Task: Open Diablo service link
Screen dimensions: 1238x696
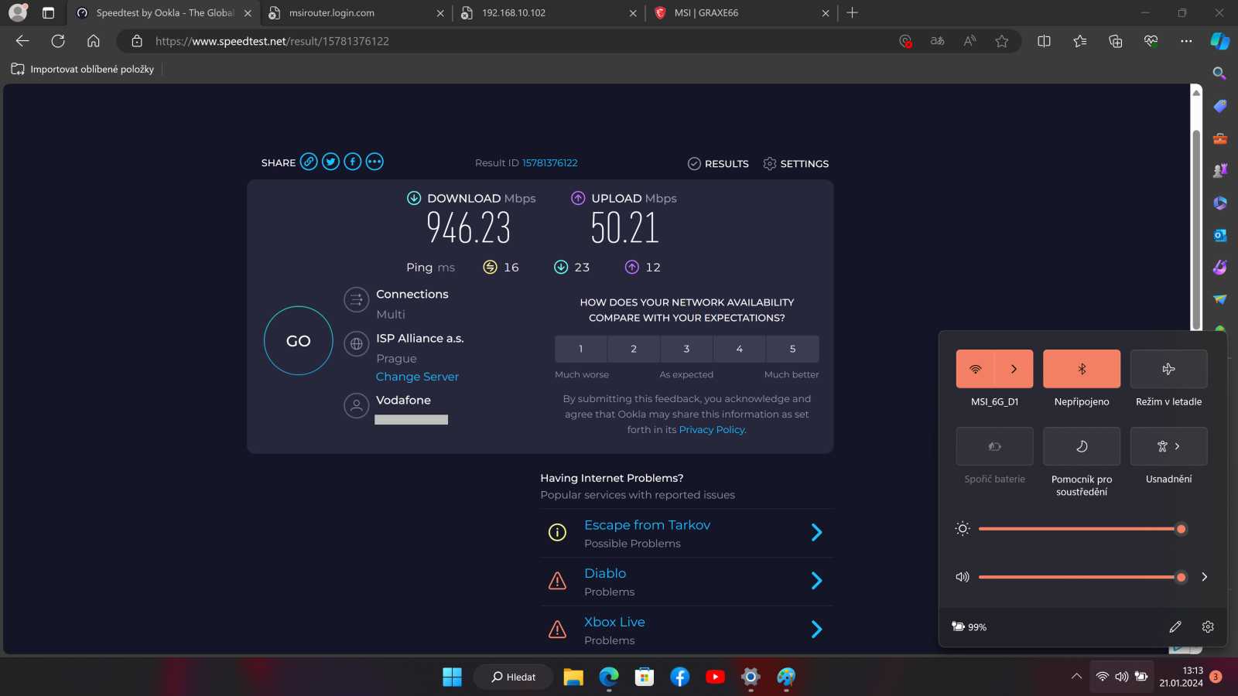Action: pyautogui.click(x=605, y=573)
